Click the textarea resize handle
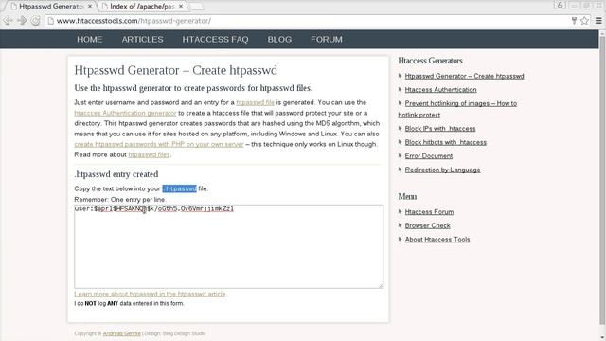Image resolution: width=606 pixels, height=341 pixels. click(x=381, y=285)
